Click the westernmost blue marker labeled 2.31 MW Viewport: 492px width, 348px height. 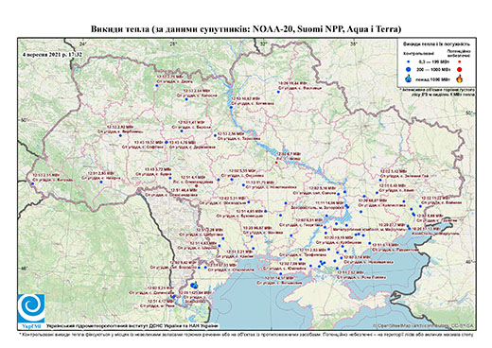32,183
